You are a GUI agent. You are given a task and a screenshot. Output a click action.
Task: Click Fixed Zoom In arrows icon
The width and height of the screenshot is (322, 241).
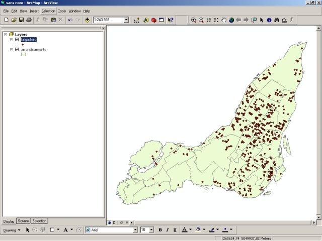click(x=209, y=20)
